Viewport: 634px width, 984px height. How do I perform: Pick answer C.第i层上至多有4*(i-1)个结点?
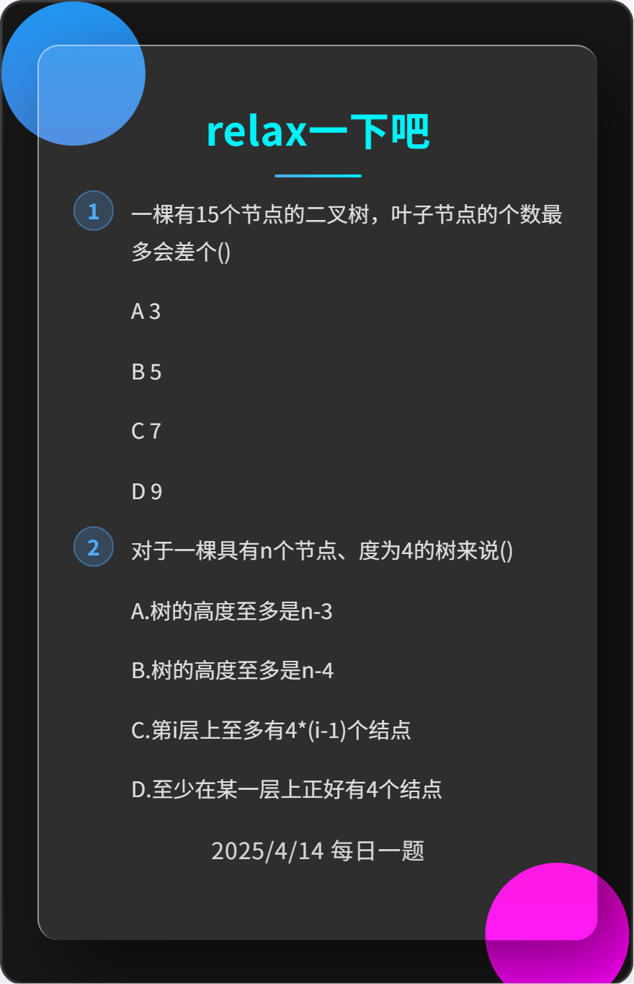(x=271, y=730)
